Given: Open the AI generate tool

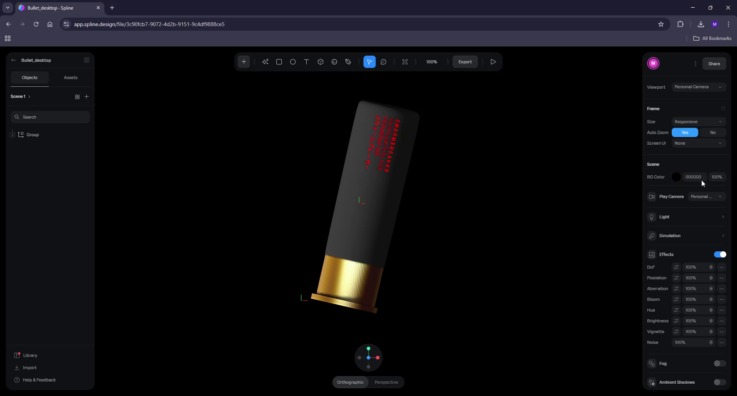Looking at the screenshot, I should [265, 62].
